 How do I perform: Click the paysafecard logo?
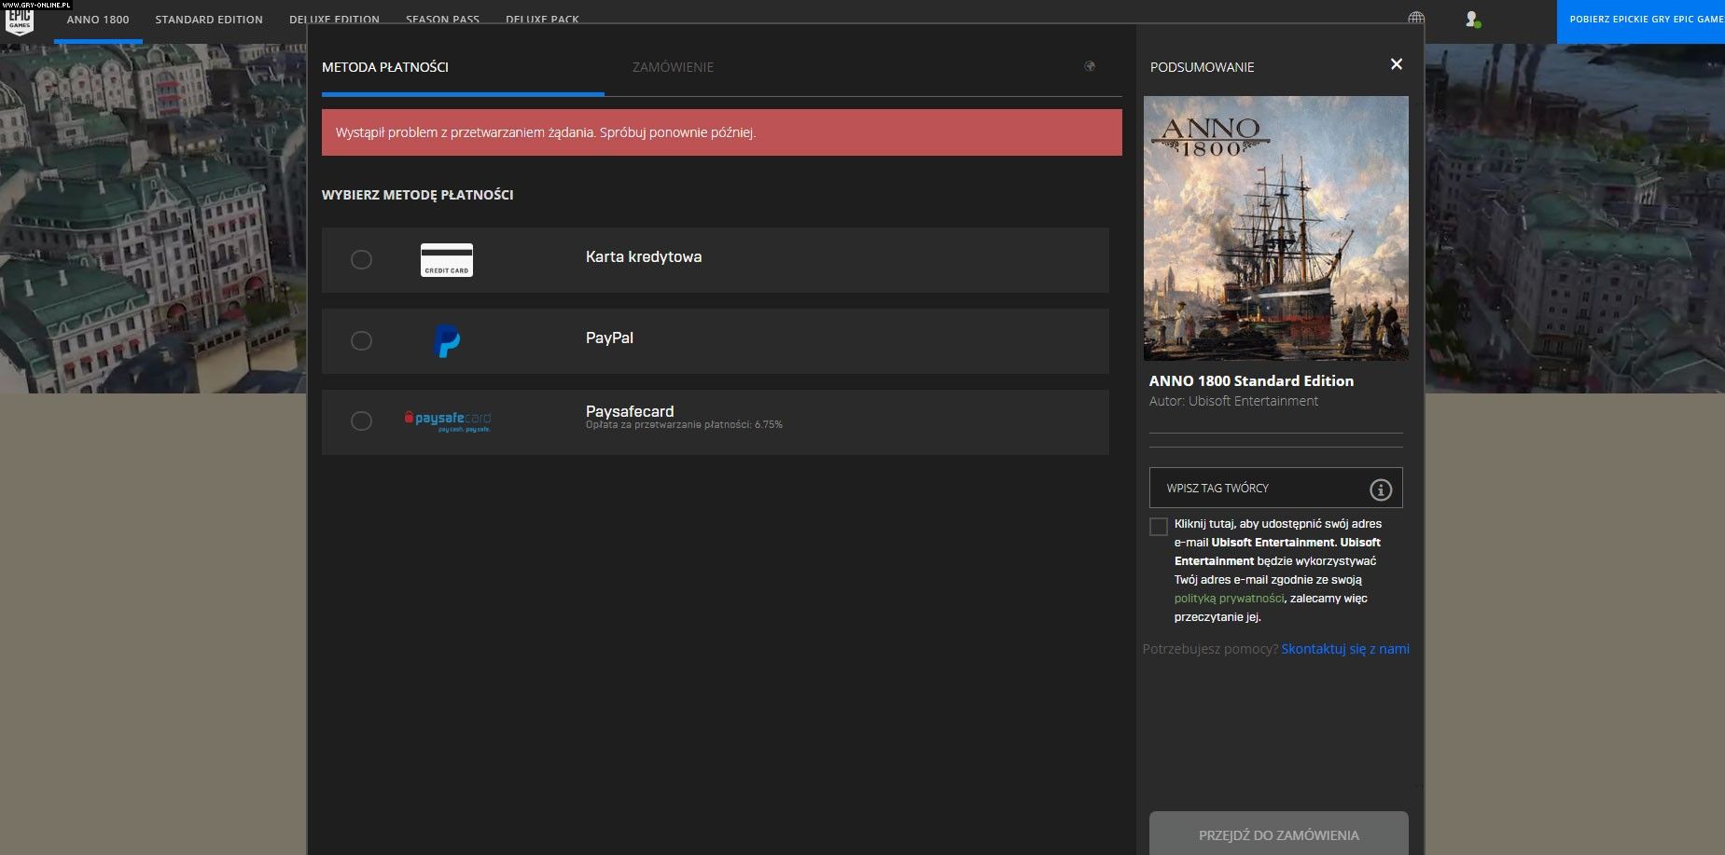coord(447,421)
